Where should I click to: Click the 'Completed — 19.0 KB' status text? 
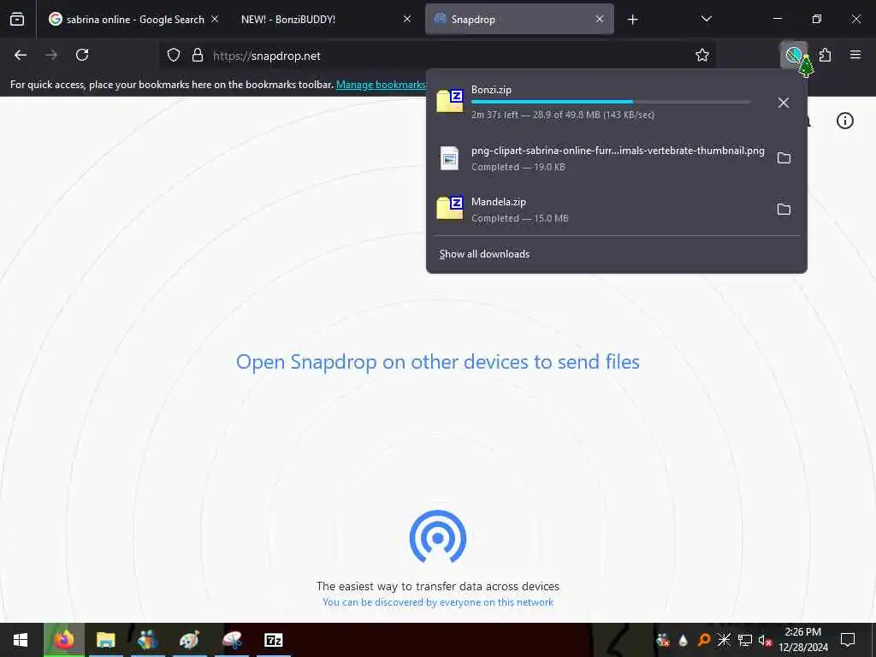tap(518, 167)
